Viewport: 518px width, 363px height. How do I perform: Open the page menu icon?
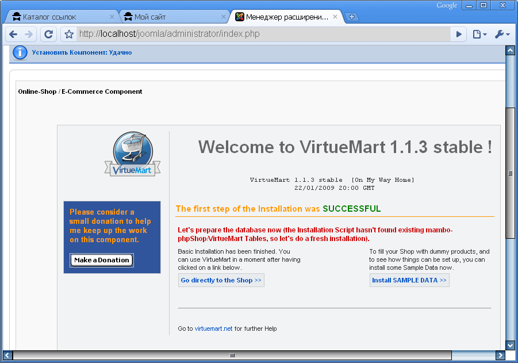click(479, 34)
